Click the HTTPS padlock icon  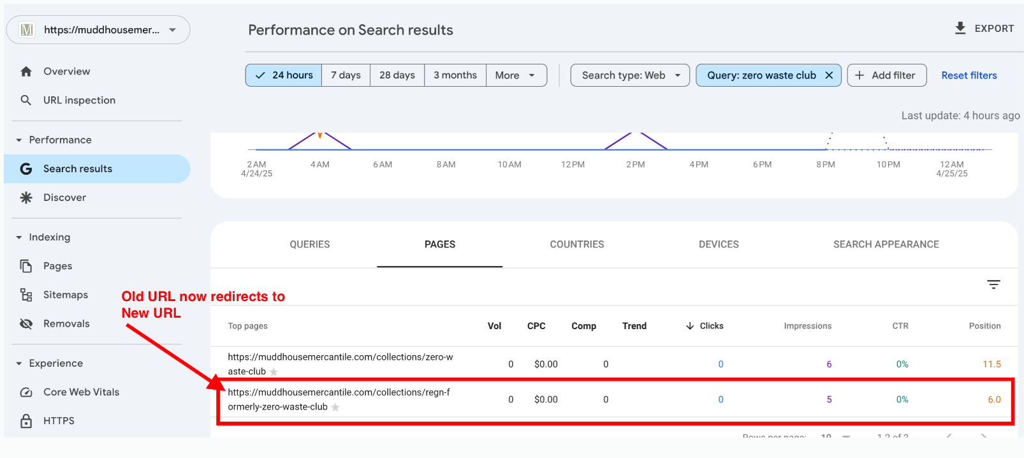coord(26,421)
